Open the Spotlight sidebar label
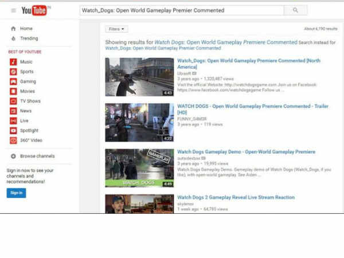Image resolution: width=344 pixels, height=258 pixels. point(29,131)
